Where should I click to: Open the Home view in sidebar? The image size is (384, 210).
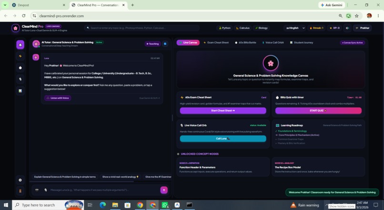pos(20,45)
